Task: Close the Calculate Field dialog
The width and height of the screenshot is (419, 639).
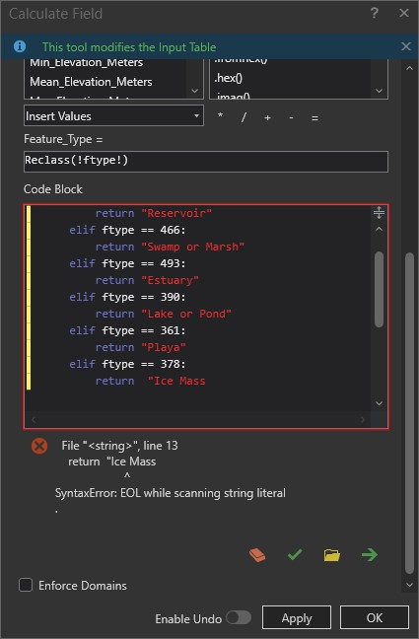Action: click(404, 13)
